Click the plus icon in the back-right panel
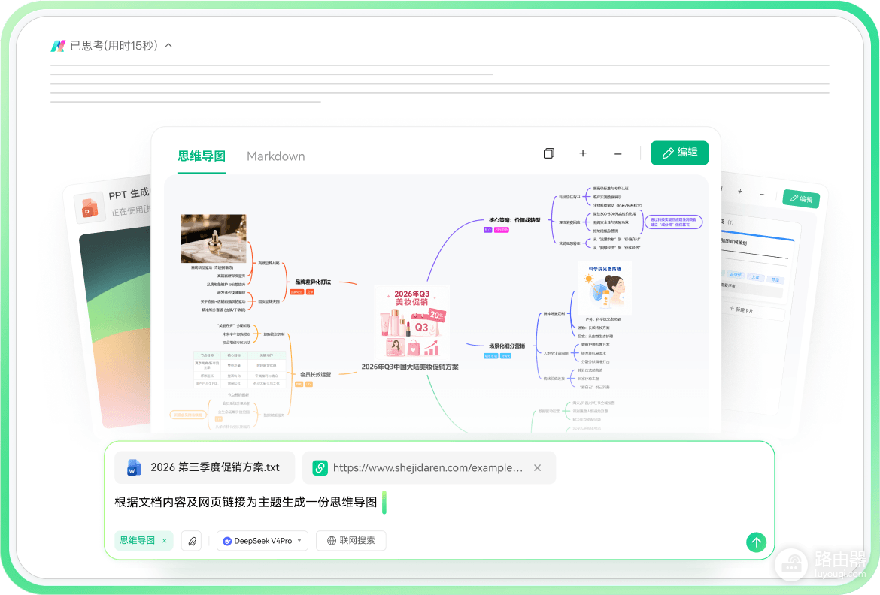Image resolution: width=880 pixels, height=595 pixels. click(740, 192)
